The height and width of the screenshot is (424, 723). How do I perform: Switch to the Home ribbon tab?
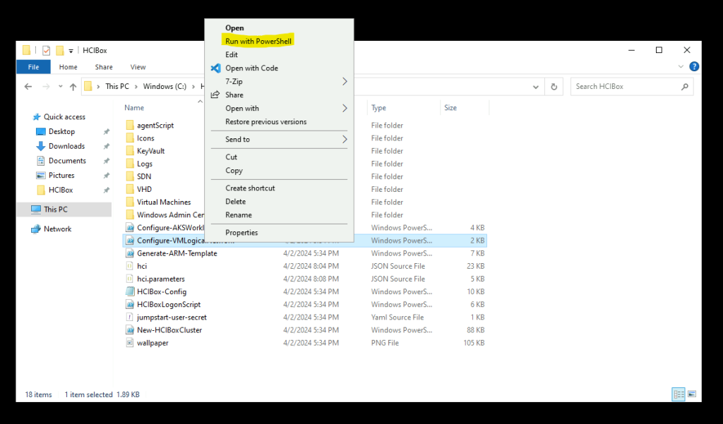(68, 67)
